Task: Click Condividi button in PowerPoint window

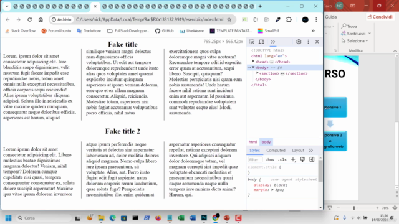Action: (380, 17)
